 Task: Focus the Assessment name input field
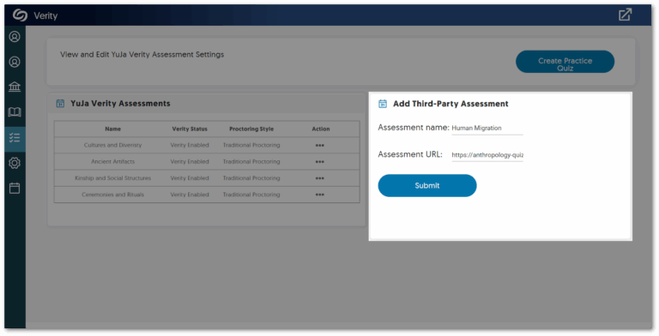coord(487,128)
